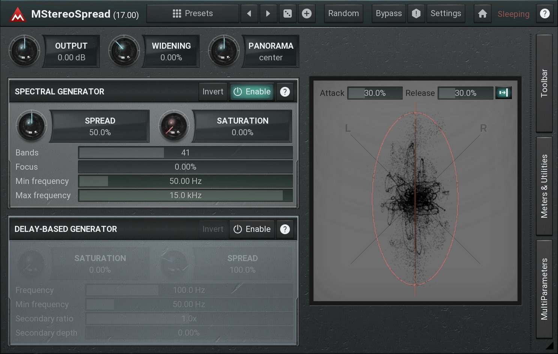Click the dice randomize preset icon
This screenshot has height=354, width=558.
point(287,14)
